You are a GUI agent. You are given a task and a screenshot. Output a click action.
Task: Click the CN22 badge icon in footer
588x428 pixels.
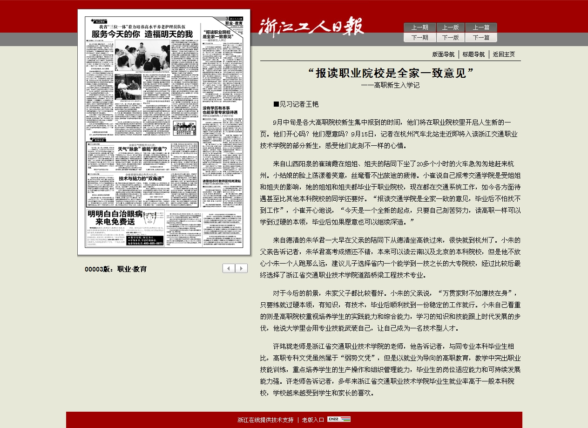pyautogui.click(x=338, y=419)
